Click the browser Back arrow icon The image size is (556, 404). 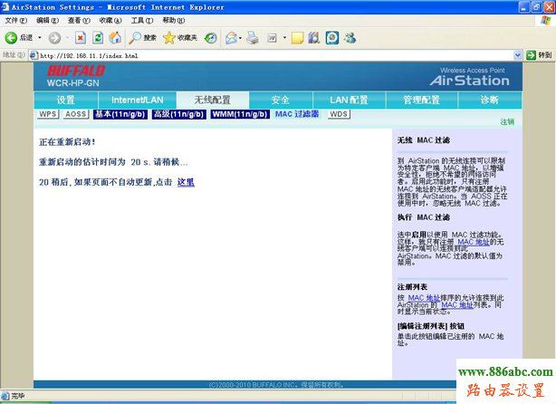11,38
